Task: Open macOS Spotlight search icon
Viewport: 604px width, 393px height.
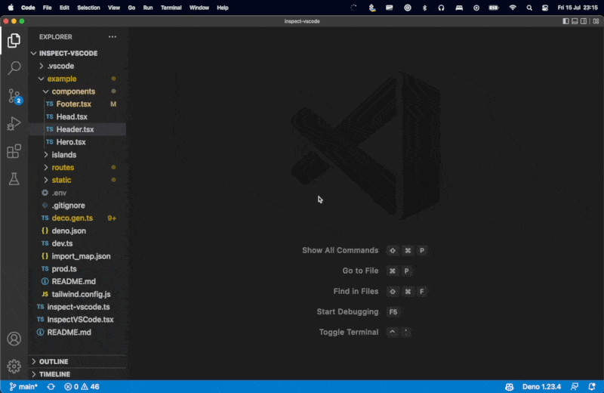Action: (x=529, y=8)
